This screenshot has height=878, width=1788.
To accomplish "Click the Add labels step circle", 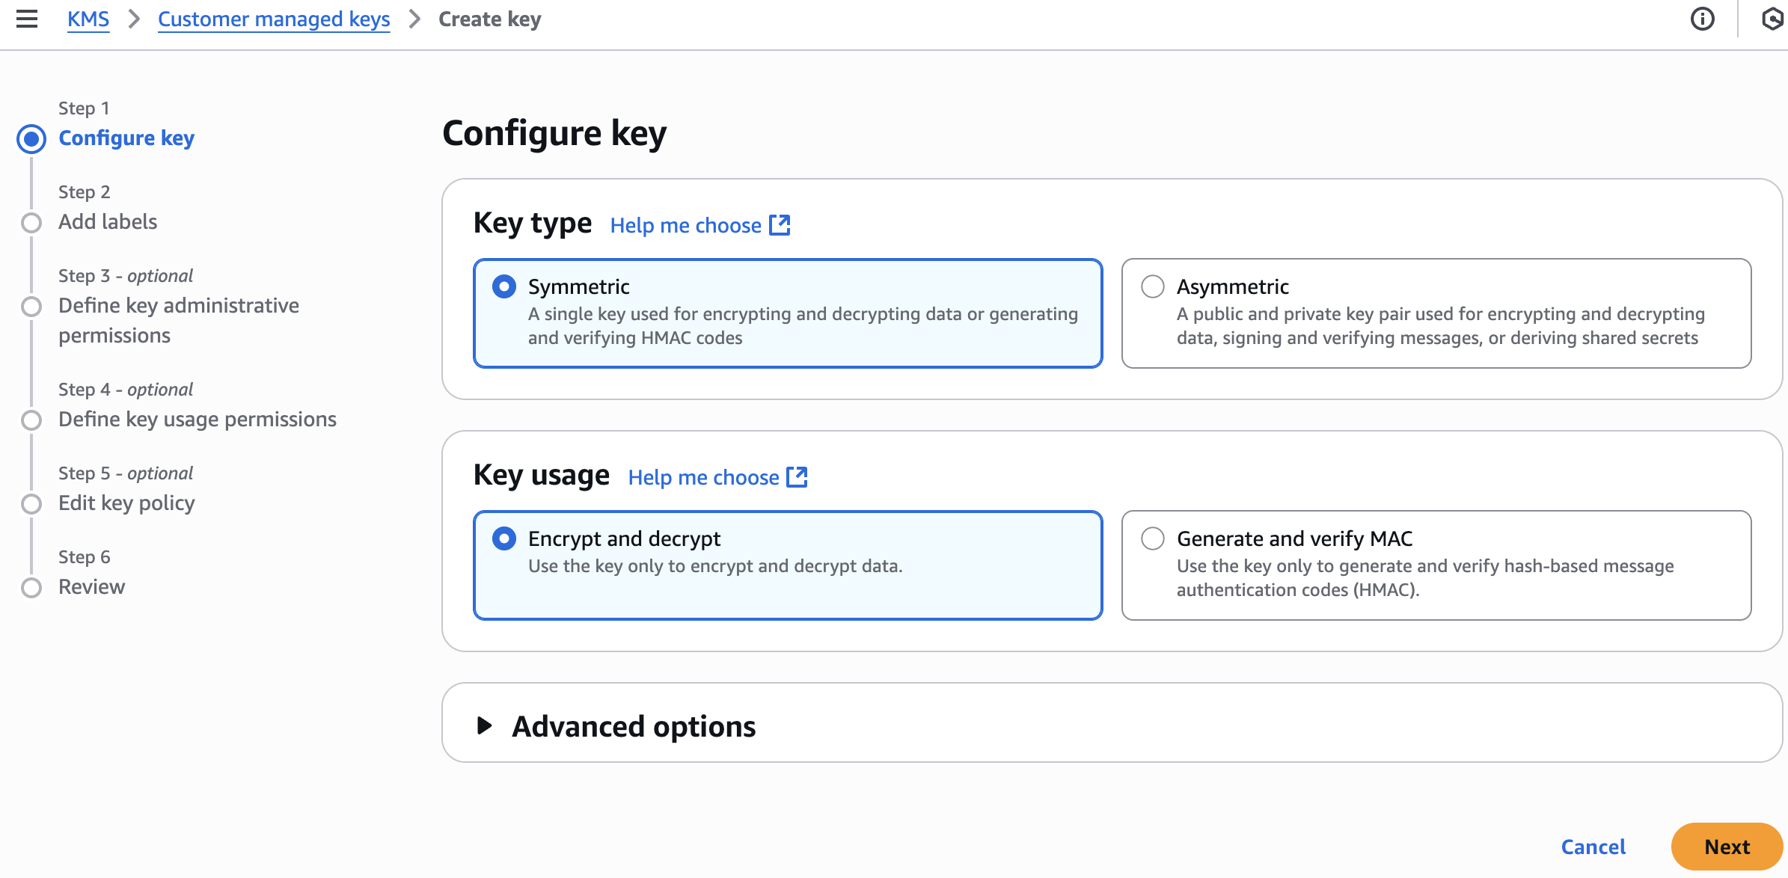I will [x=31, y=223].
